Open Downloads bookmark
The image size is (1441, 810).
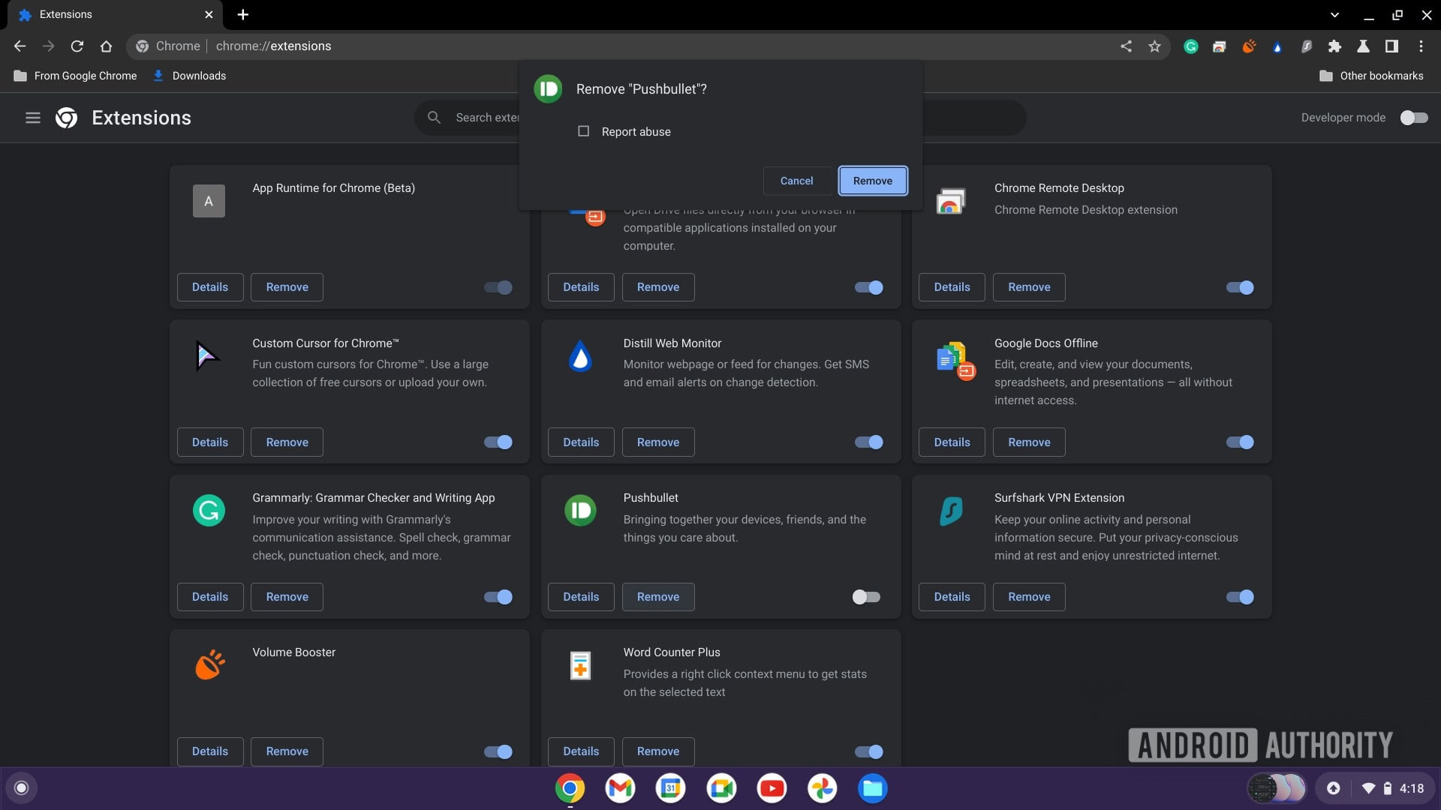[x=190, y=76]
